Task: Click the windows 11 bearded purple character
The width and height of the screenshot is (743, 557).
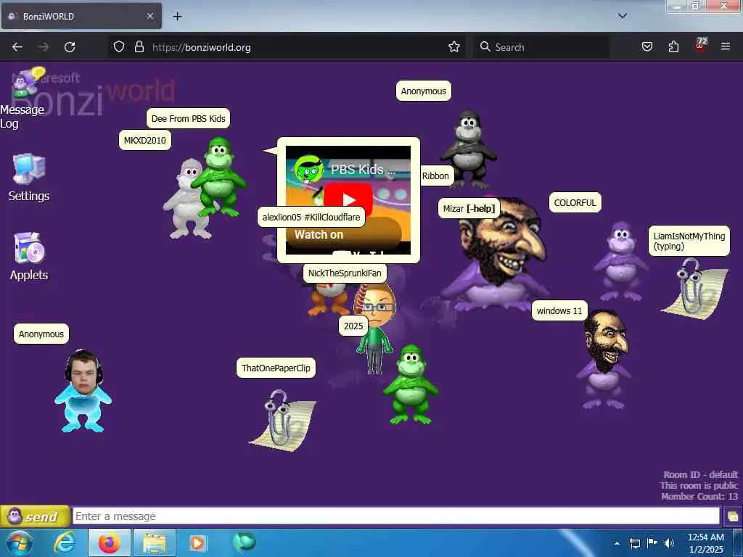Action: coord(604,358)
